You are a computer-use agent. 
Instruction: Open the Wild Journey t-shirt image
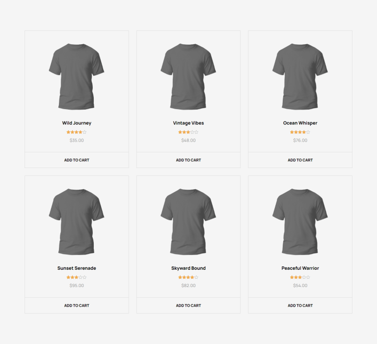(77, 77)
